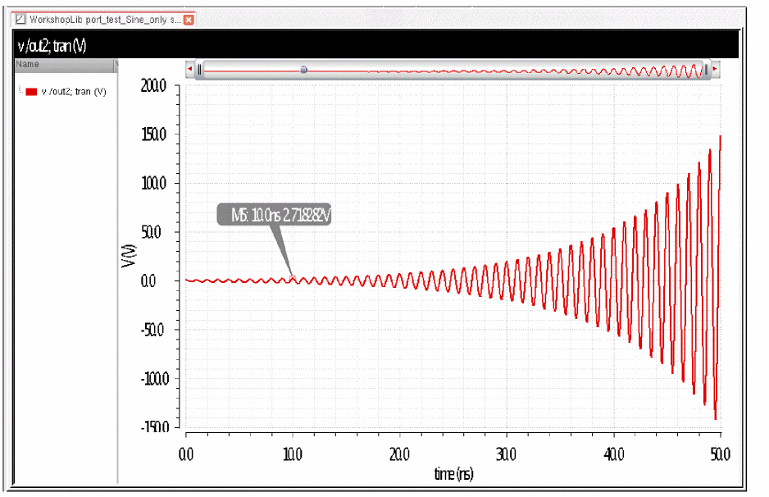Click the right handle of the zoom range slider
The image size is (769, 497).
pos(706,70)
